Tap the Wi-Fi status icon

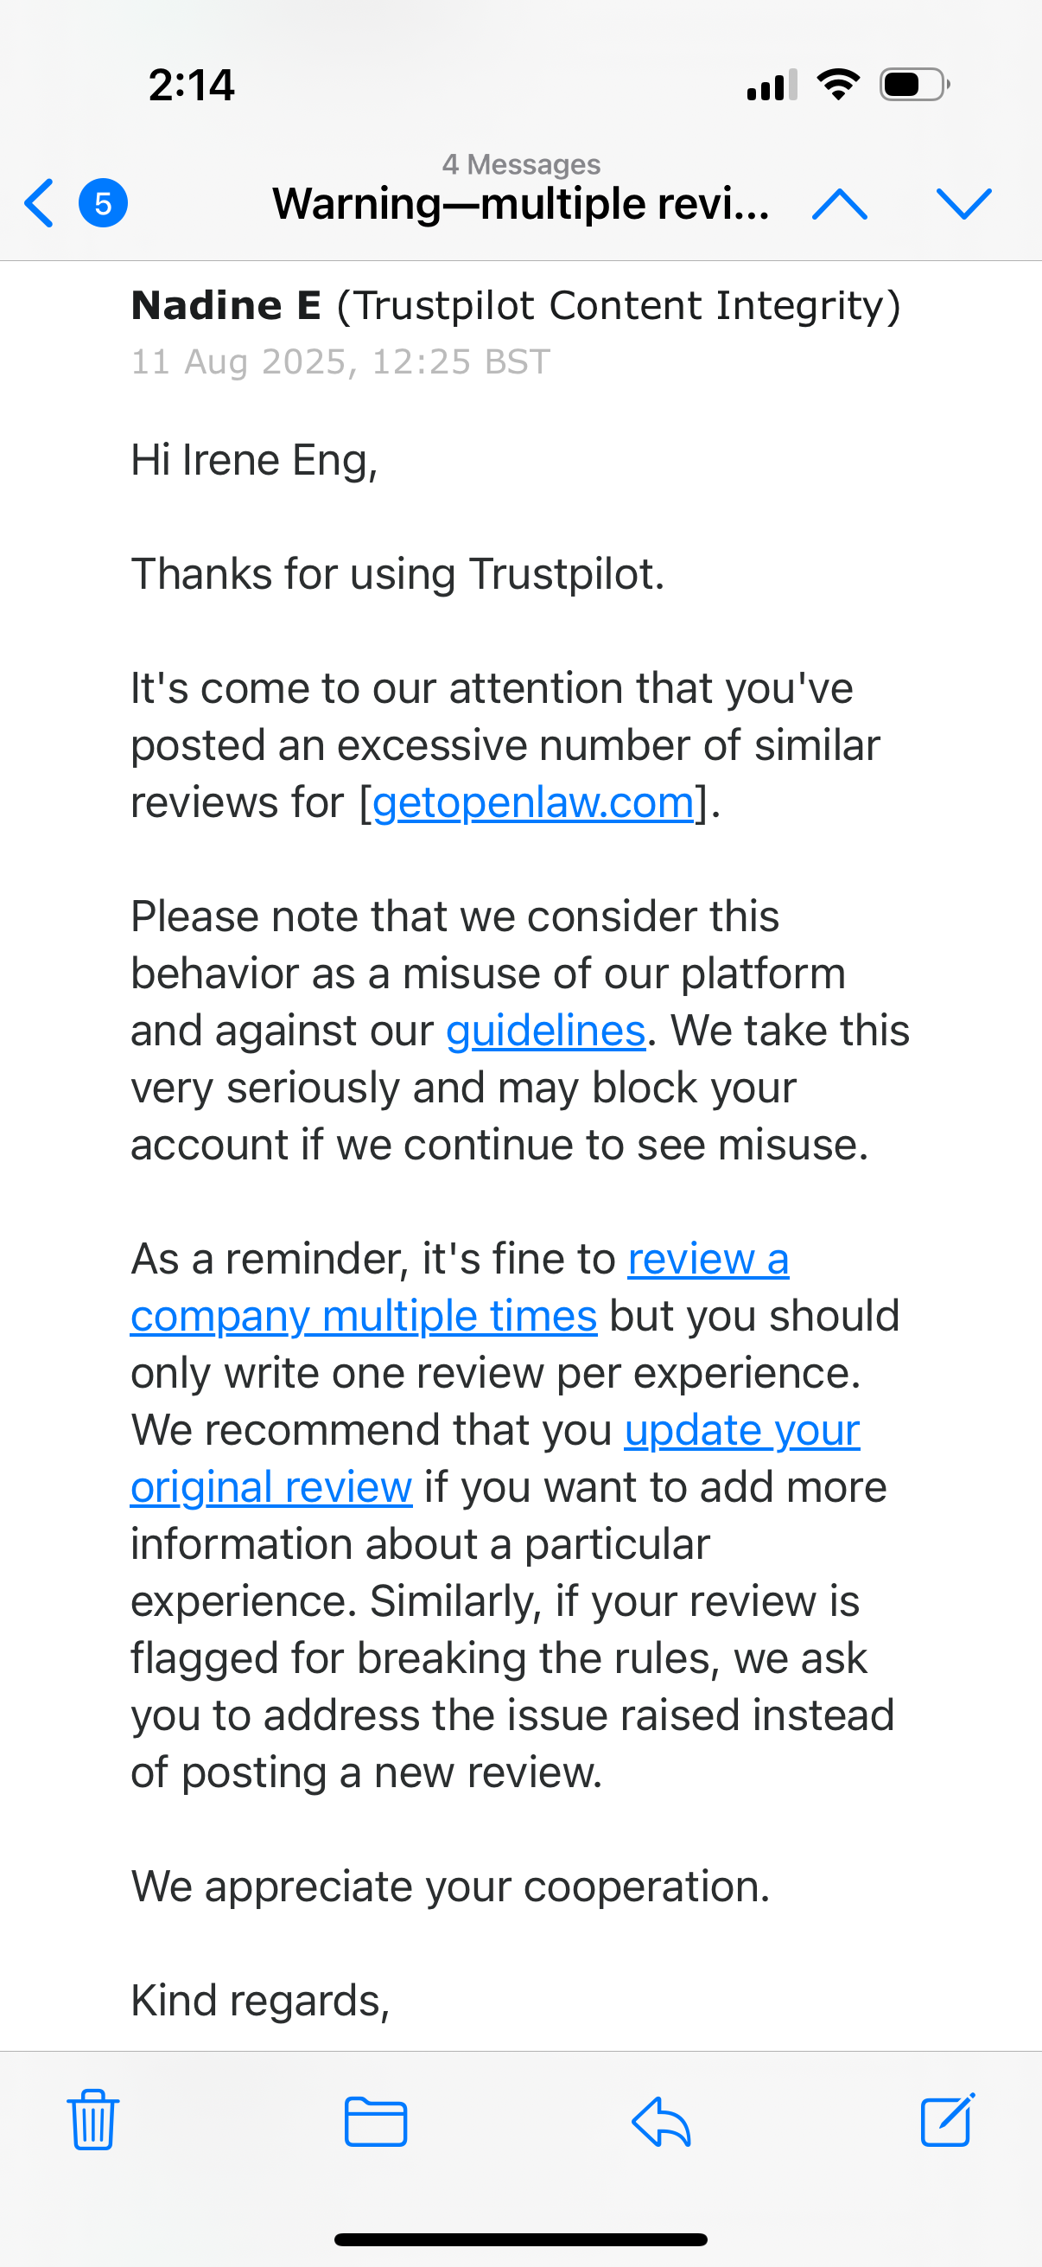click(838, 85)
